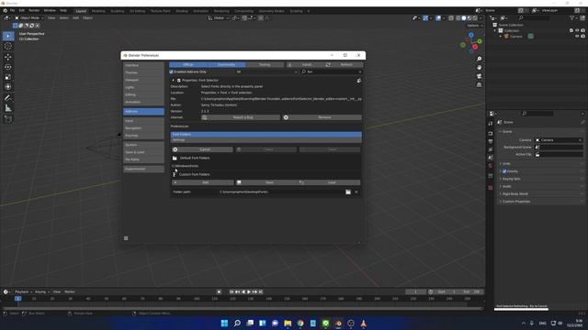This screenshot has width=588, height=330.
Task: Expand the Rigid Body World panel
Action: 514,193
